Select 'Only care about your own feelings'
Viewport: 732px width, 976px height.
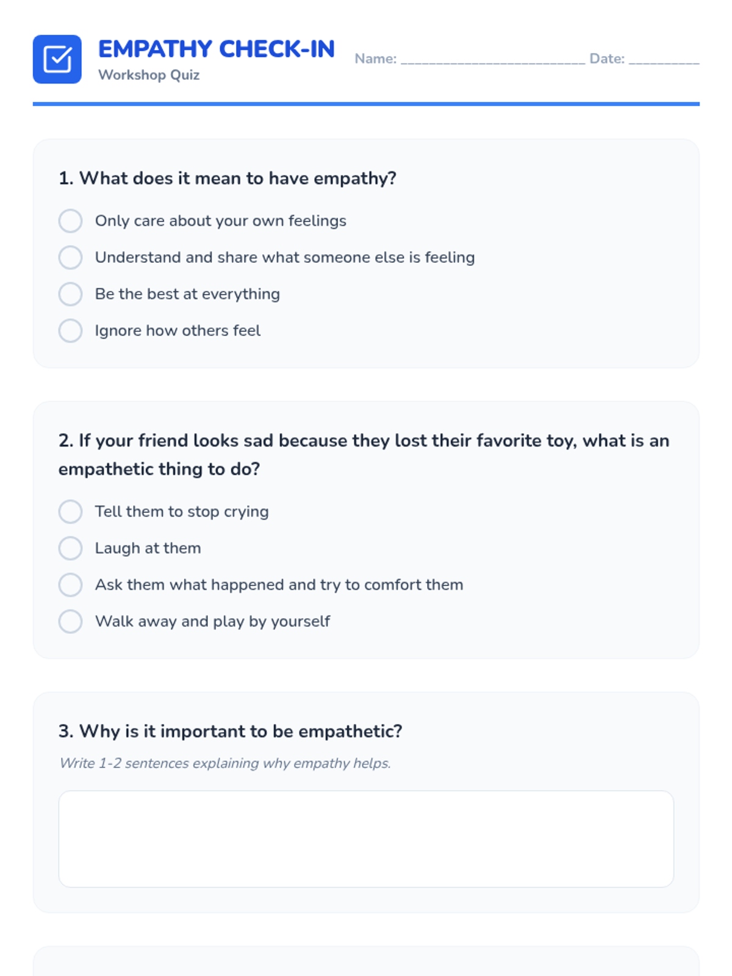tap(70, 221)
